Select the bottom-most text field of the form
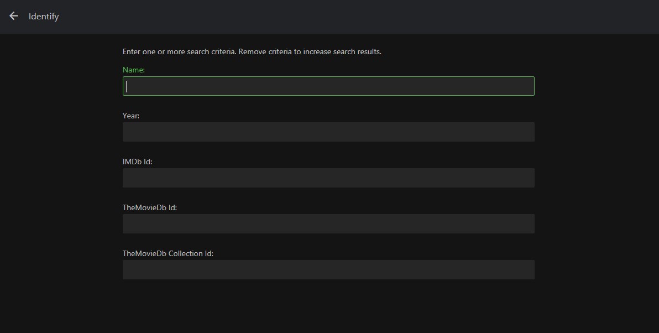Viewport: 659px width, 333px height. tap(328, 270)
